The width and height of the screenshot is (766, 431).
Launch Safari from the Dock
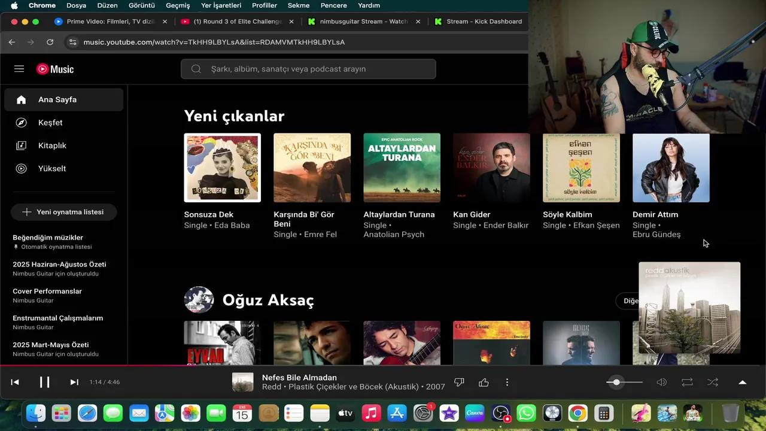click(x=87, y=413)
